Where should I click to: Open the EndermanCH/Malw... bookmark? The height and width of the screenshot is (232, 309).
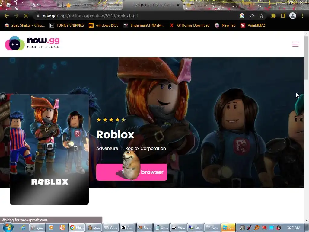(x=144, y=25)
